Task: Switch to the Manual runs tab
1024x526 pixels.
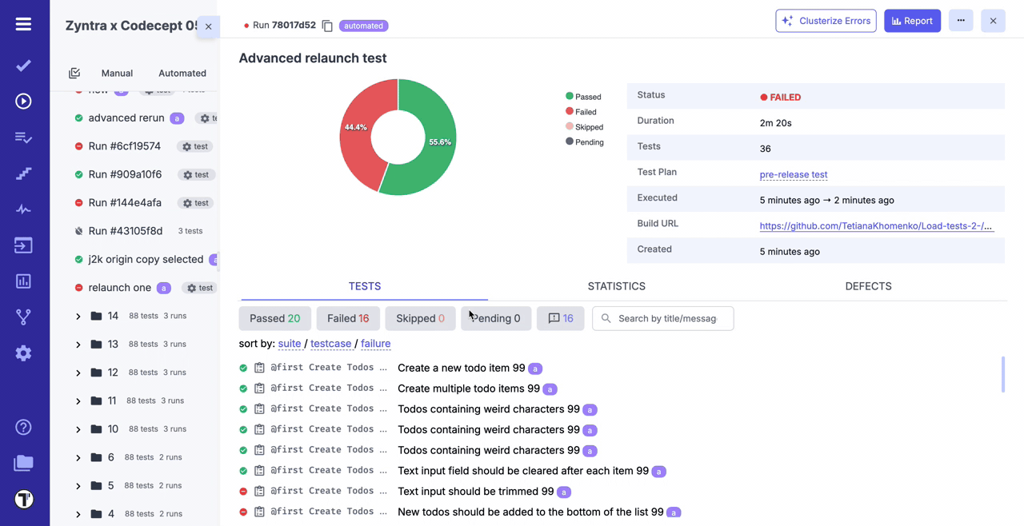Action: pos(117,73)
